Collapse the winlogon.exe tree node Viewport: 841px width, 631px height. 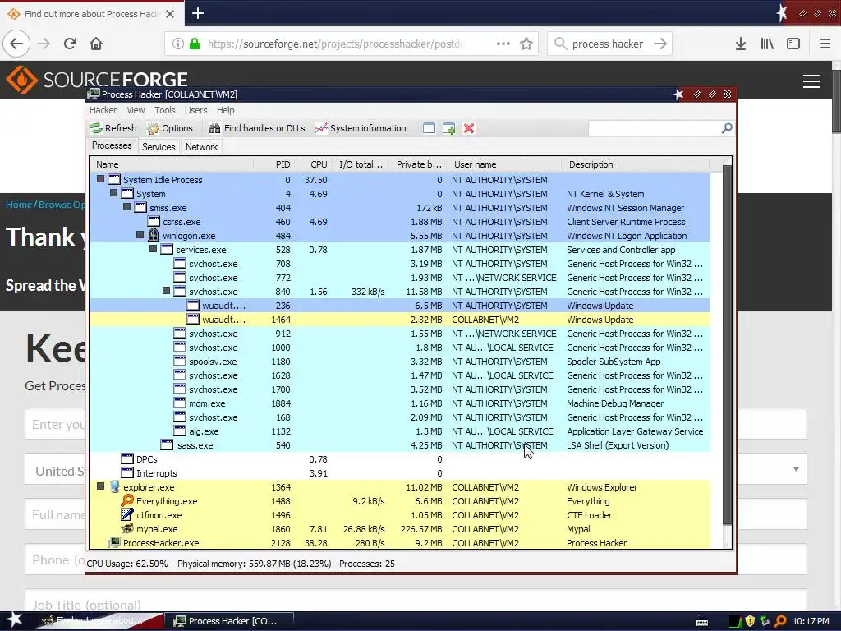point(140,235)
